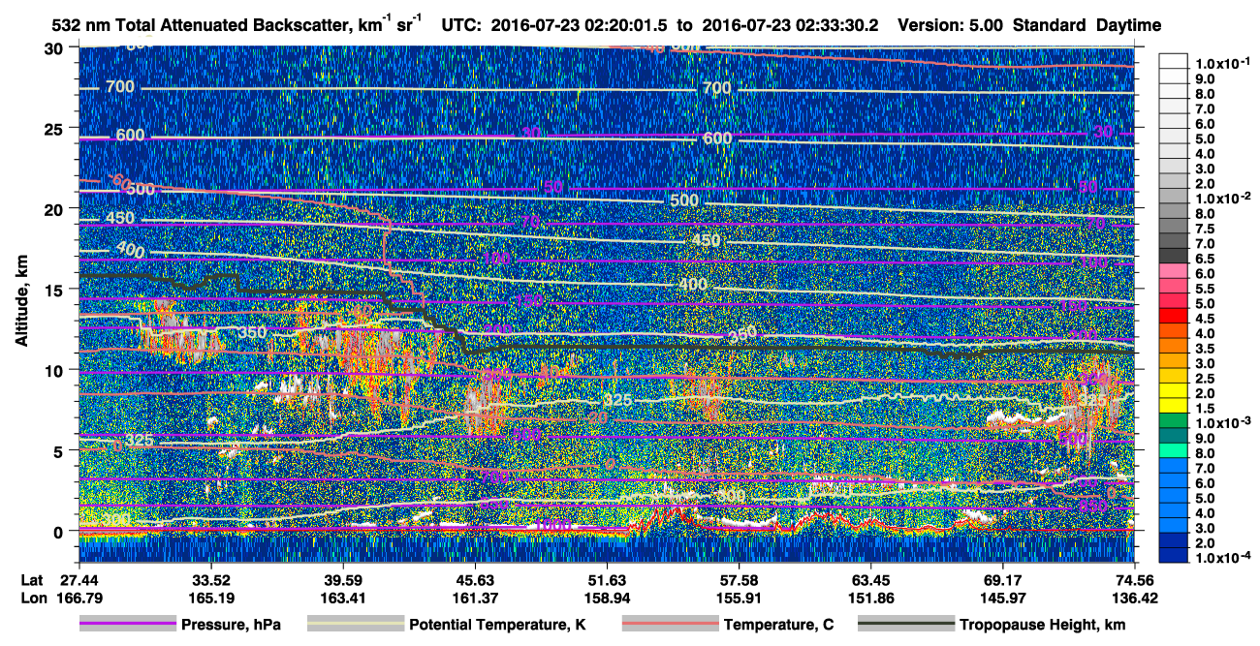Click longitude value 151.86
Screen dimensions: 1260x646
point(870,597)
